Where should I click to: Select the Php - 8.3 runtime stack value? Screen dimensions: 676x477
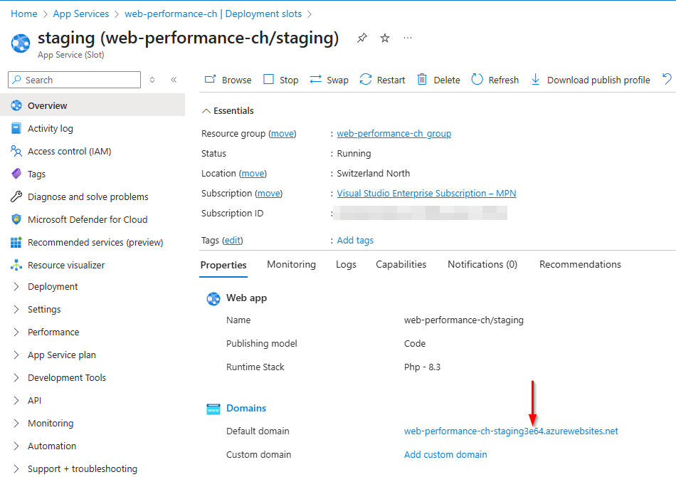click(x=422, y=367)
